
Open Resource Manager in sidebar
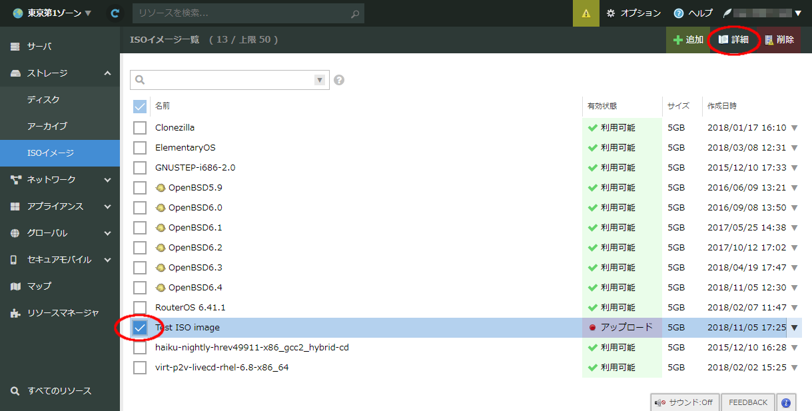tap(63, 312)
